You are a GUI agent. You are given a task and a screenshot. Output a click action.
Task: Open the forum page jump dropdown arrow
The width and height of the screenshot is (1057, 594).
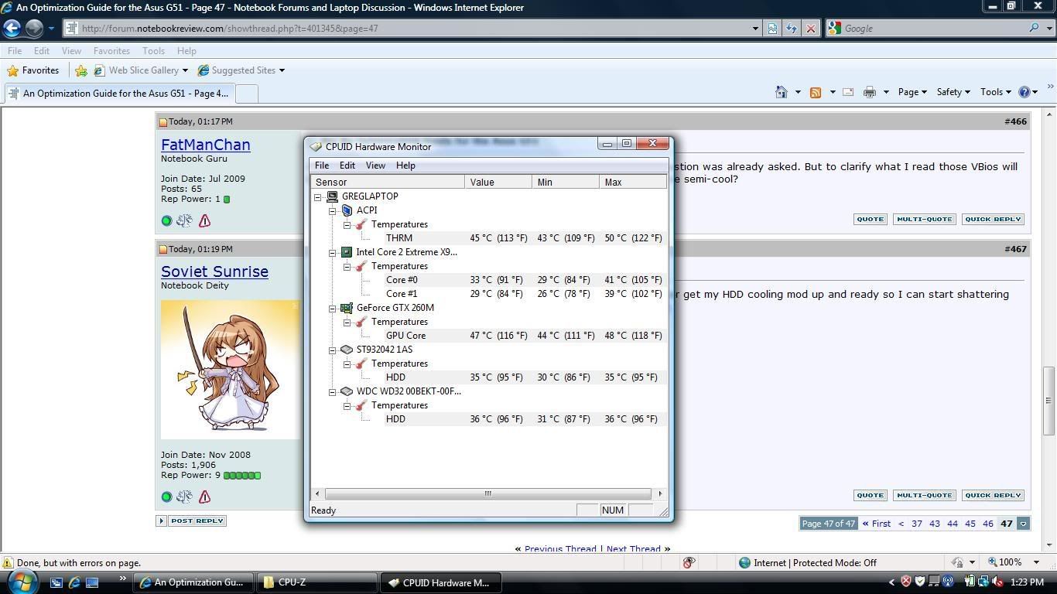[x=1023, y=524]
